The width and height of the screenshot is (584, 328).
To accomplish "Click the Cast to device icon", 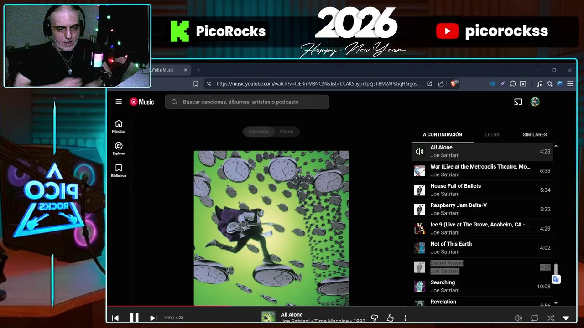I will point(518,102).
